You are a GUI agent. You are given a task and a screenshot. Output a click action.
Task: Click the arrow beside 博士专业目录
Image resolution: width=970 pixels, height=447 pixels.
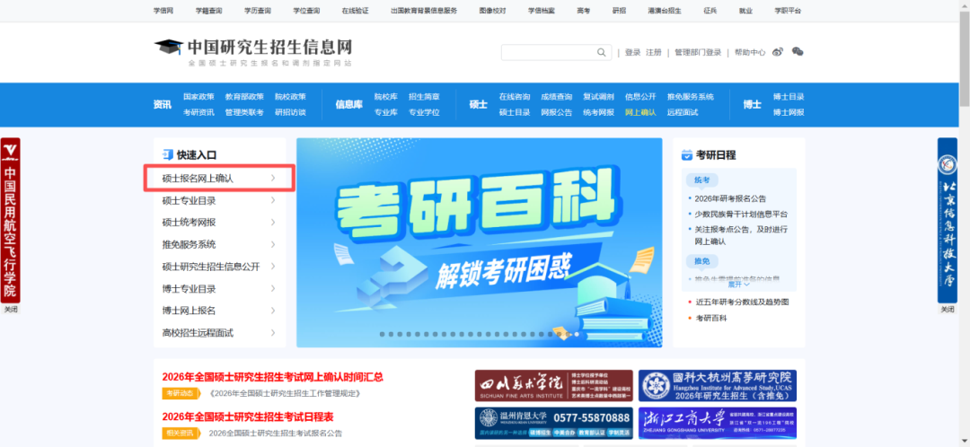click(273, 289)
